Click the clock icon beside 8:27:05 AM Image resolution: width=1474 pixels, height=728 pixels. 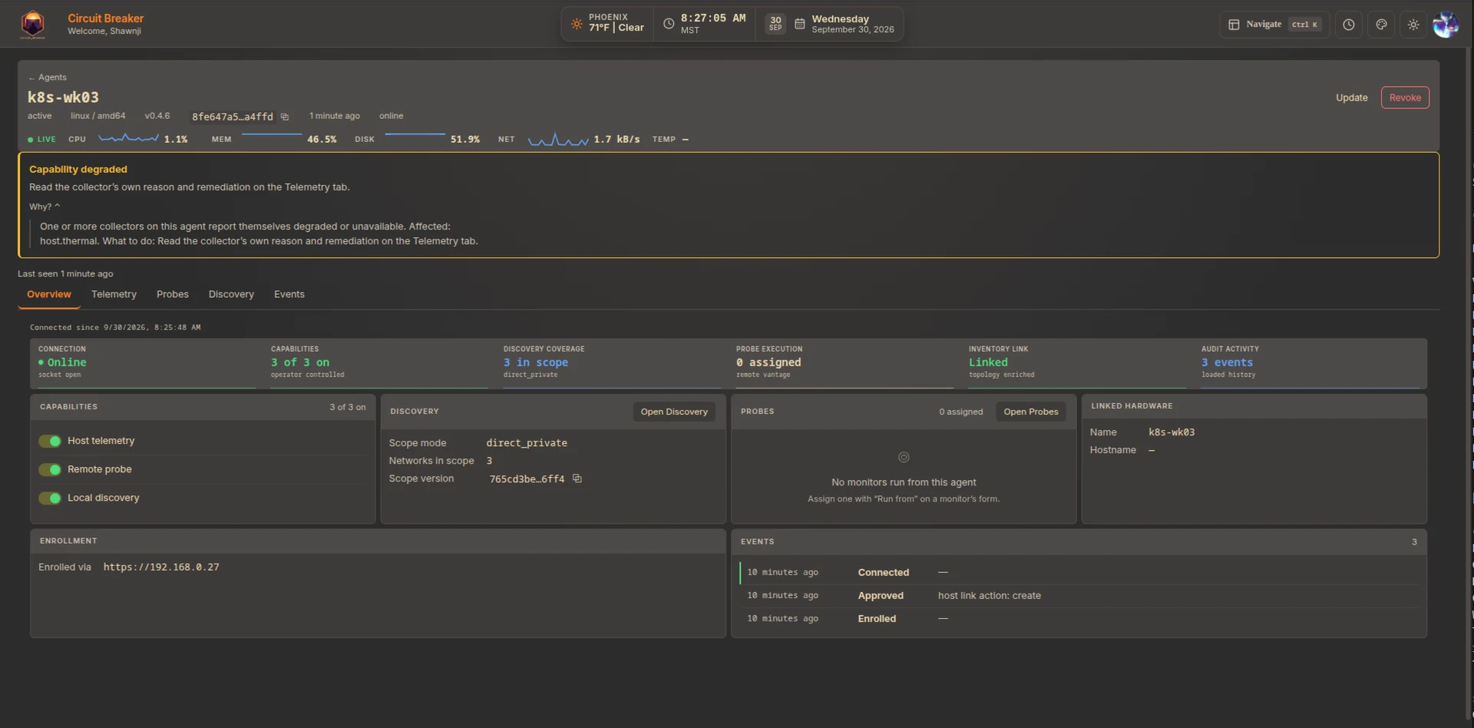click(669, 24)
